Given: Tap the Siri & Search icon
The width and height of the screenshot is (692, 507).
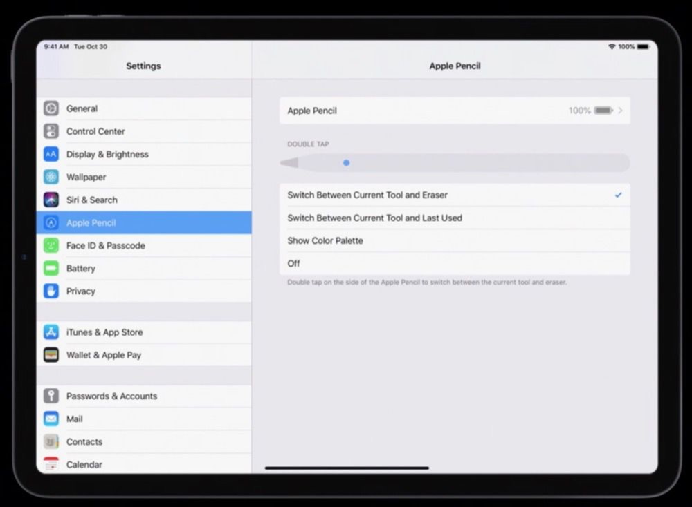Looking at the screenshot, I should [x=51, y=200].
